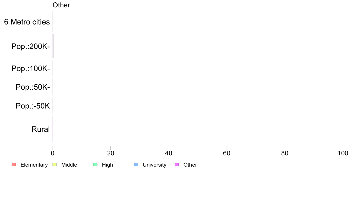
Task: Click the Other chart title
Action: pyautogui.click(x=61, y=5)
